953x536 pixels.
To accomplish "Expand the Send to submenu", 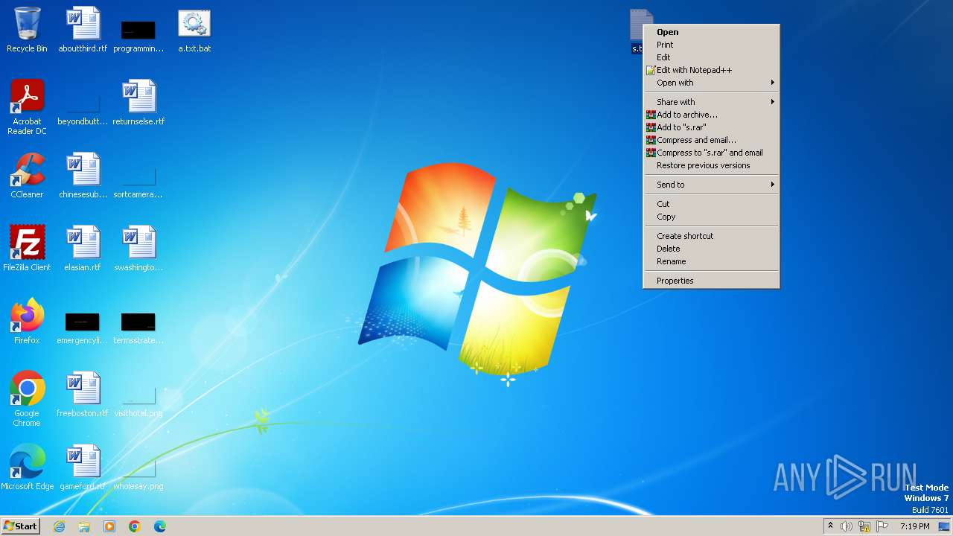I will pyautogui.click(x=711, y=185).
